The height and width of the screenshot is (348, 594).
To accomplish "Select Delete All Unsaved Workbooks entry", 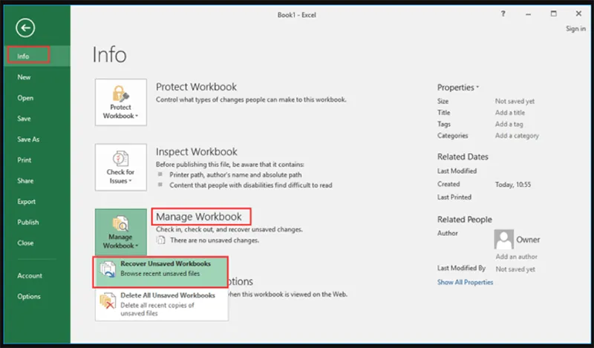I will [x=162, y=304].
